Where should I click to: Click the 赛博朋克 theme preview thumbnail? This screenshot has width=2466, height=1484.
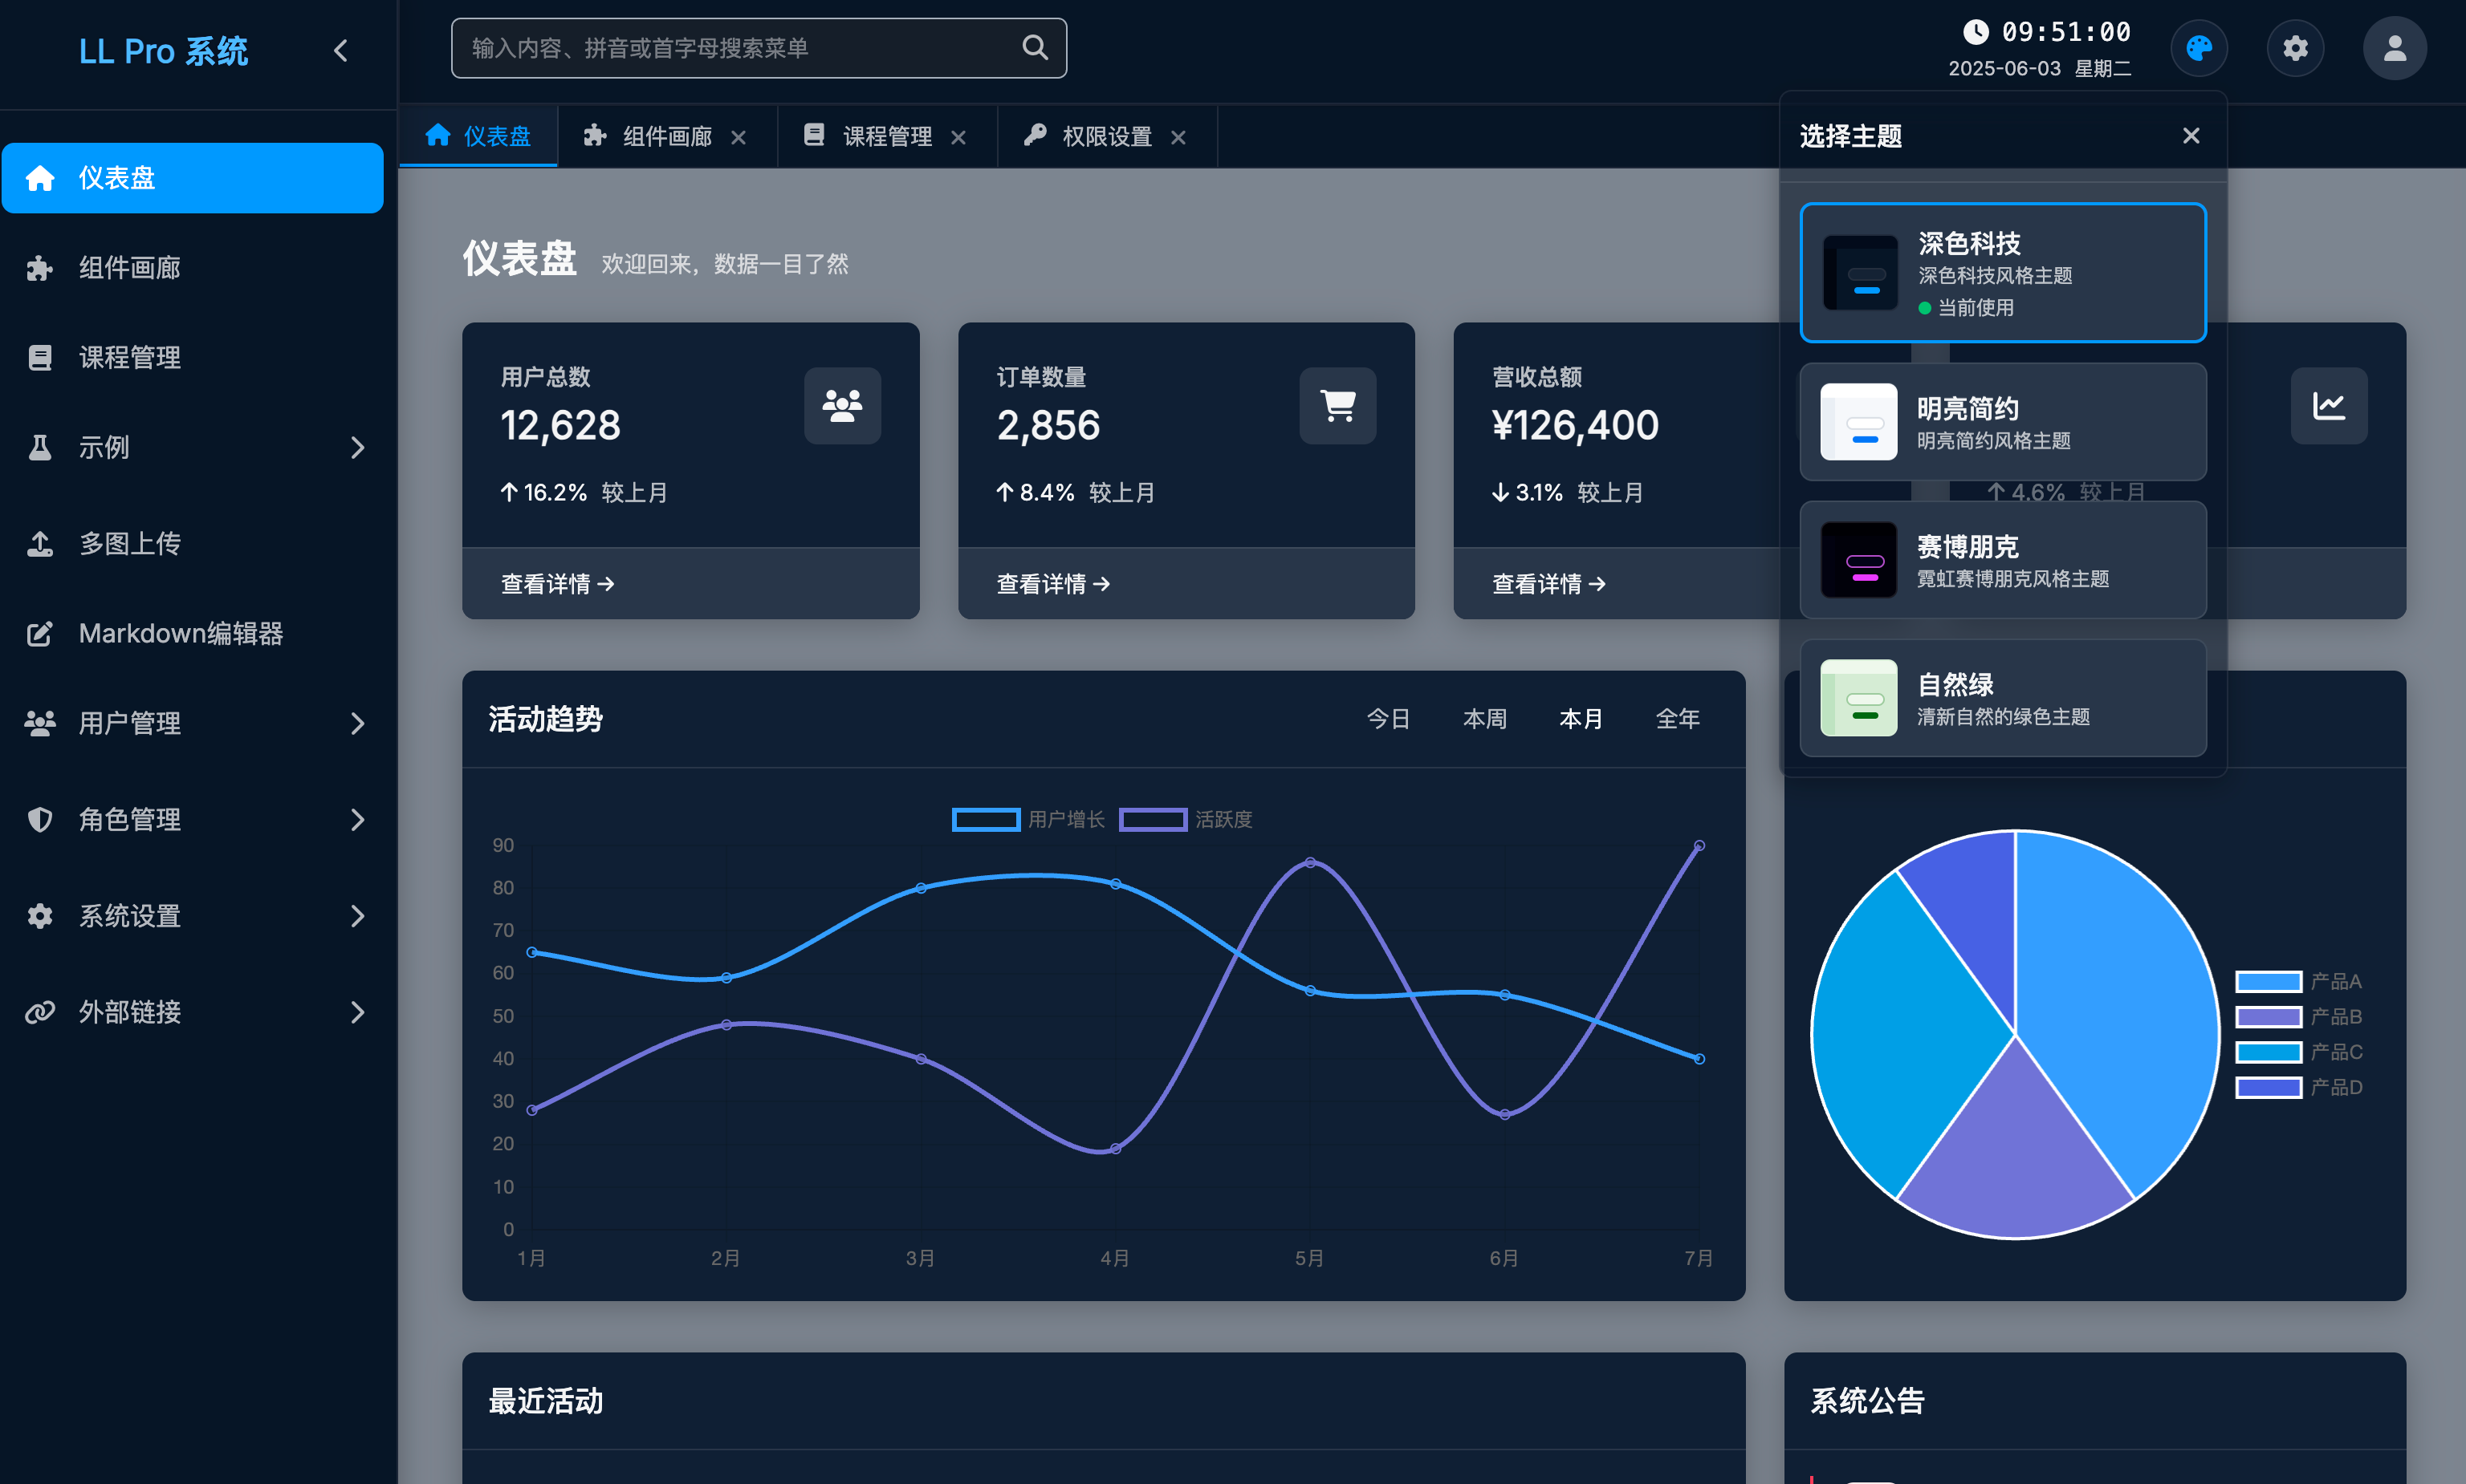1859,560
